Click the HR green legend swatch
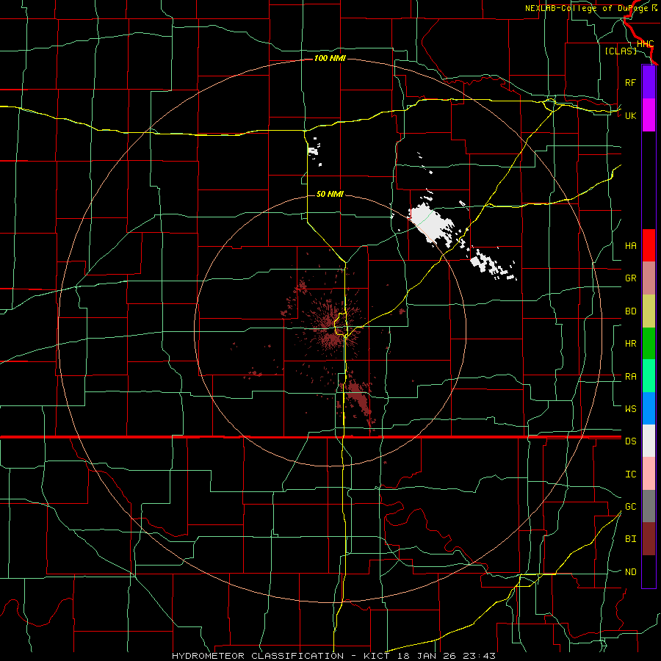 point(649,343)
